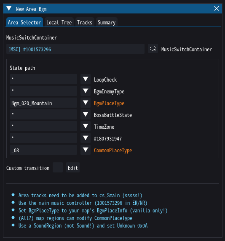Close the New Area Bgm window

coord(217,8)
